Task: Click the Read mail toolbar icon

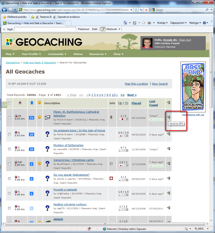Action: 143,23
